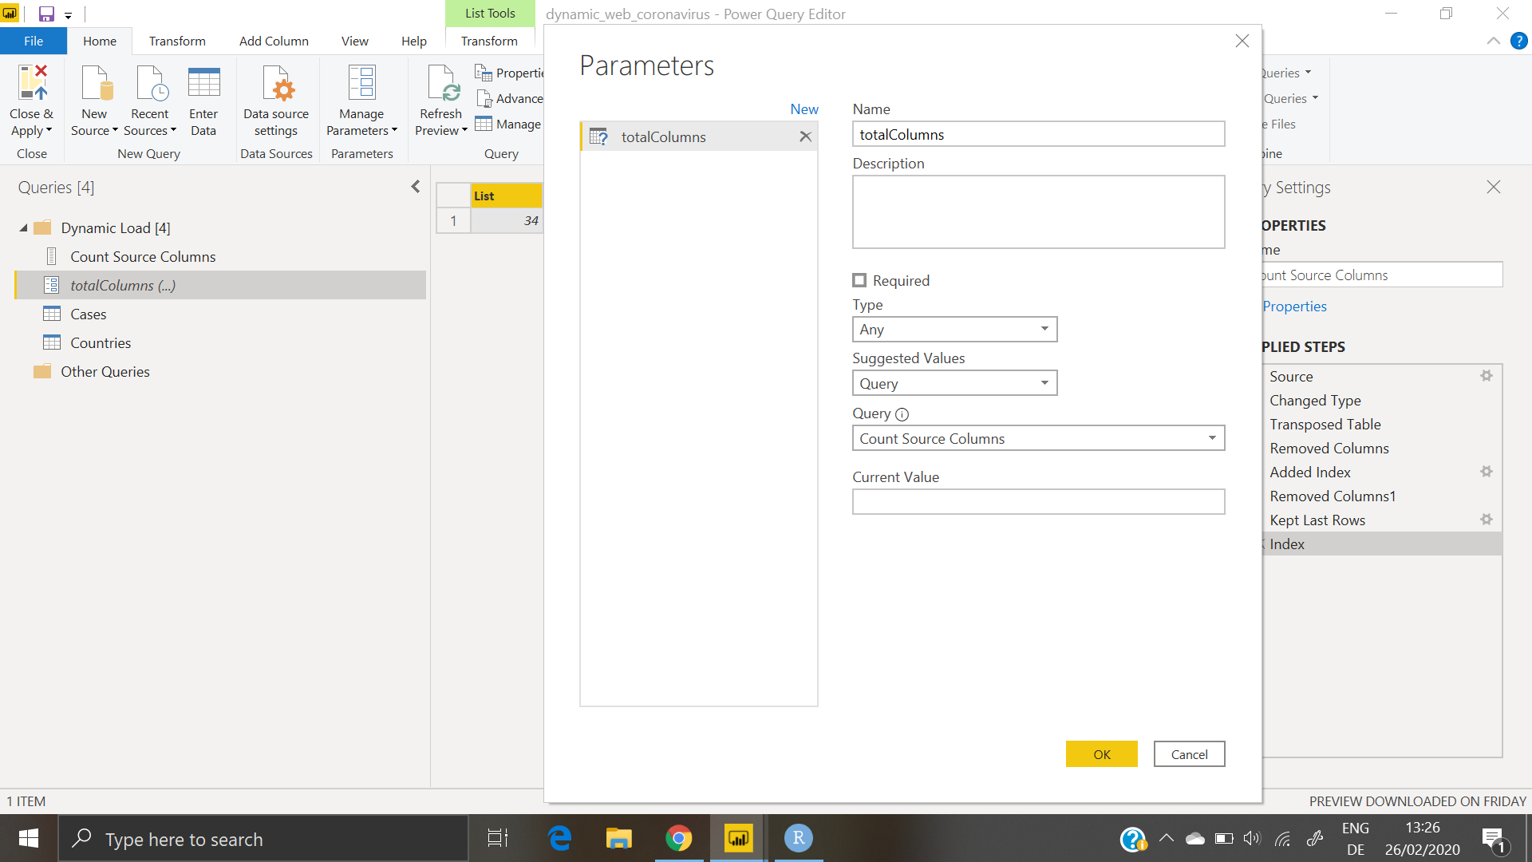Open the Type dropdown showing Any
The image size is (1532, 862).
click(954, 329)
